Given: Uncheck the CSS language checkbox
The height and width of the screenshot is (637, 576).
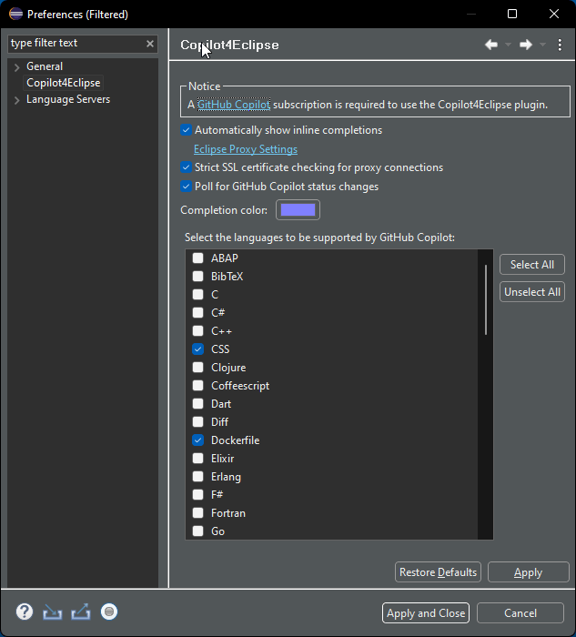Looking at the screenshot, I should click(x=197, y=349).
